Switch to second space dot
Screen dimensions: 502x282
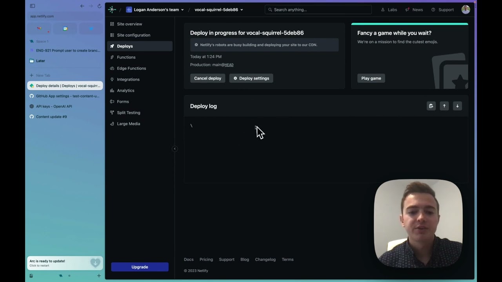click(69, 276)
